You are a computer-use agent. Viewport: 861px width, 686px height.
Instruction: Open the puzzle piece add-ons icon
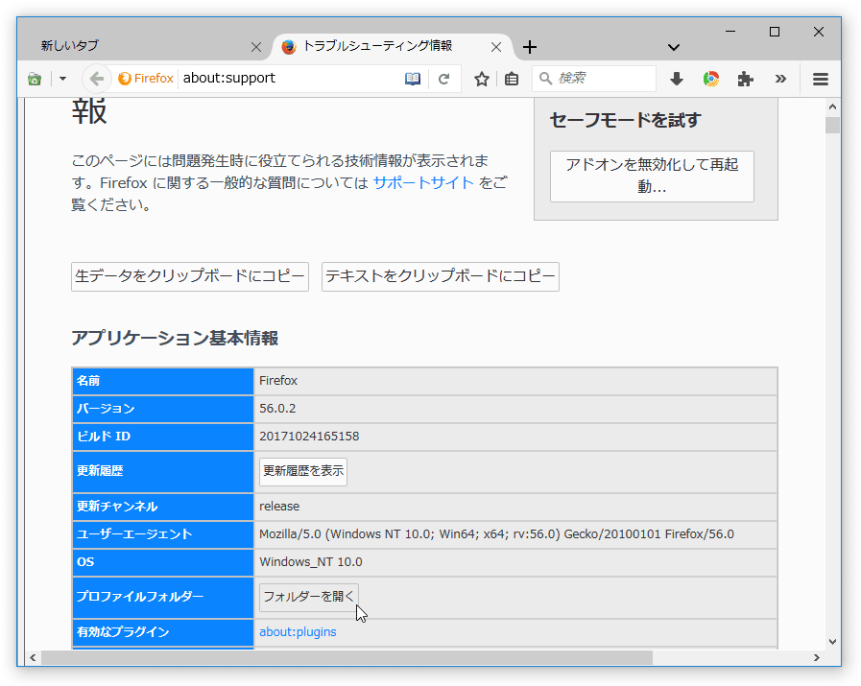pyautogui.click(x=745, y=79)
